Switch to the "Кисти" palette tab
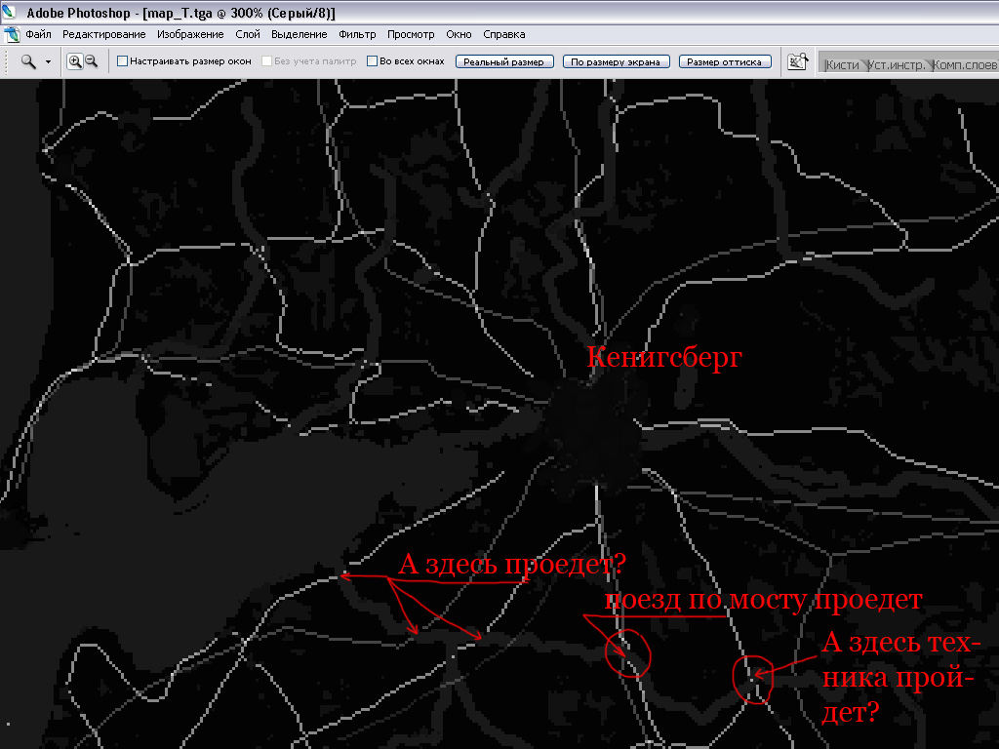 point(842,65)
